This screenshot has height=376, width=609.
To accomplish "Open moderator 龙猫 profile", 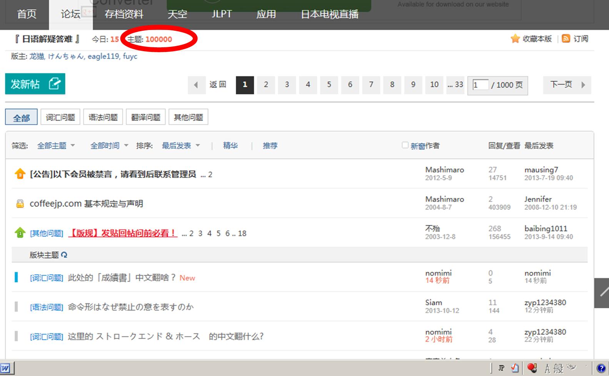I will pyautogui.click(x=37, y=56).
